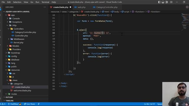Open the Terminal menu

[45, 2]
